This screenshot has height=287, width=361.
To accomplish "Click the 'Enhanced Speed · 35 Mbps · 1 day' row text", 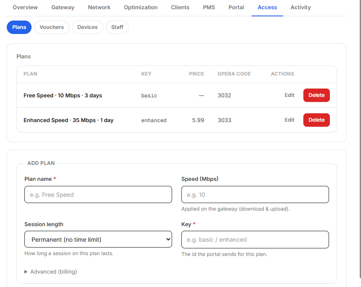I will coord(69,120).
